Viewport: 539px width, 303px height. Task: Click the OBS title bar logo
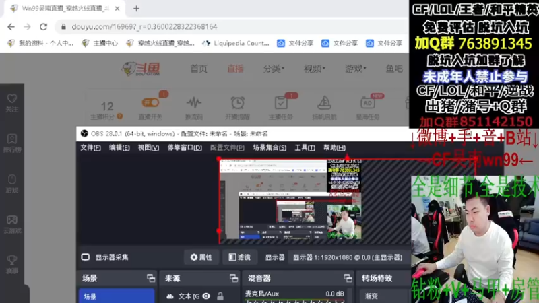coord(84,133)
